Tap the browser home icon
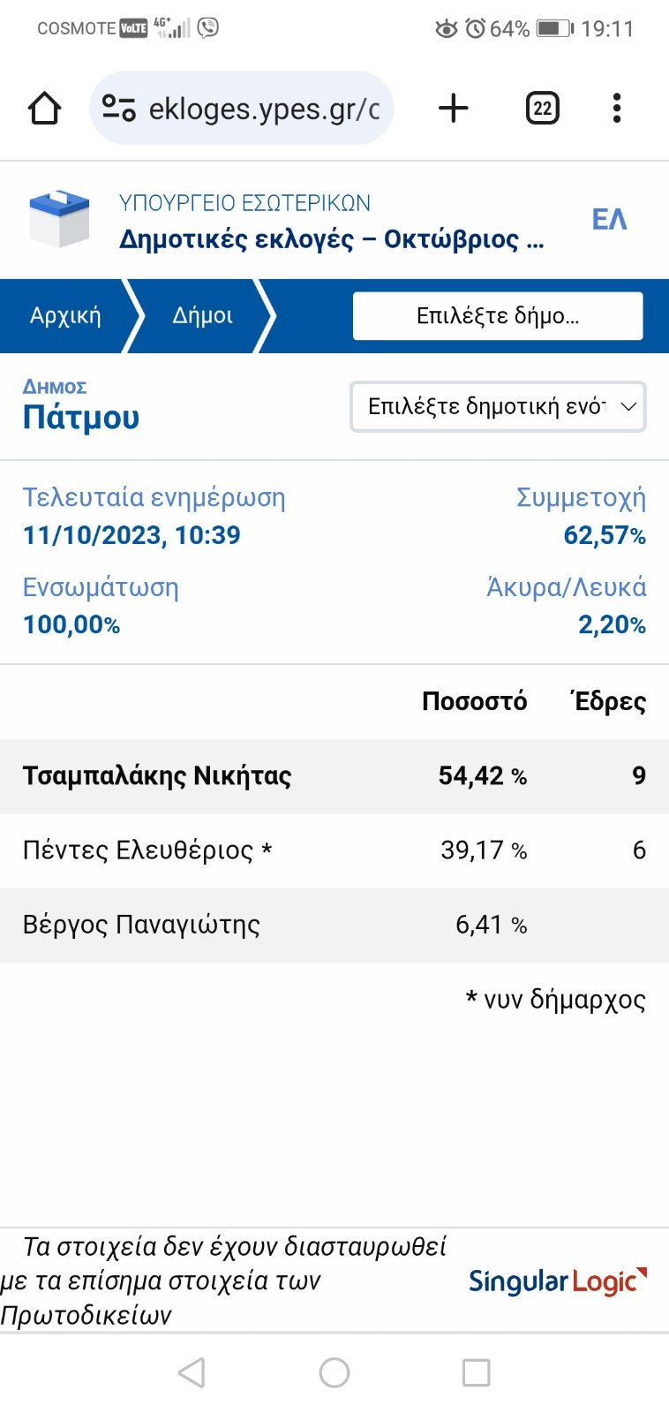The width and height of the screenshot is (669, 1413). 44,109
